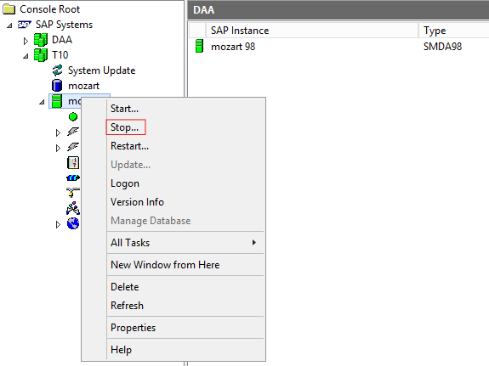
Task: Click the Console Root folder icon
Action: (9, 9)
